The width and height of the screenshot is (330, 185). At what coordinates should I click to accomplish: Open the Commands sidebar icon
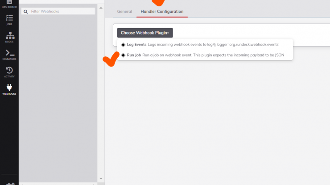tap(9, 55)
